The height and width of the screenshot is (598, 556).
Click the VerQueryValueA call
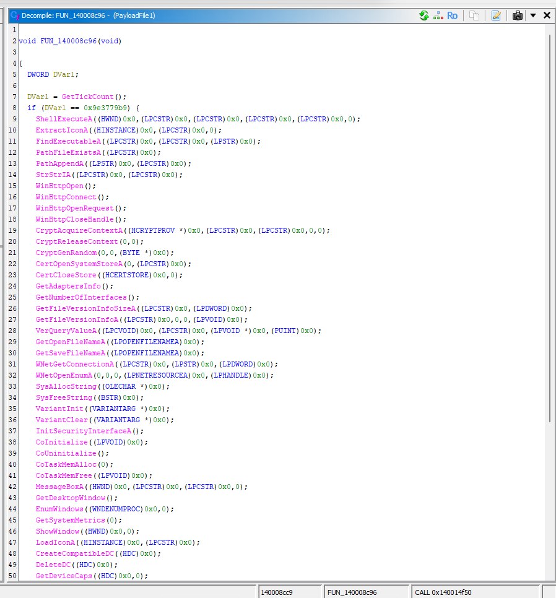[x=66, y=331]
